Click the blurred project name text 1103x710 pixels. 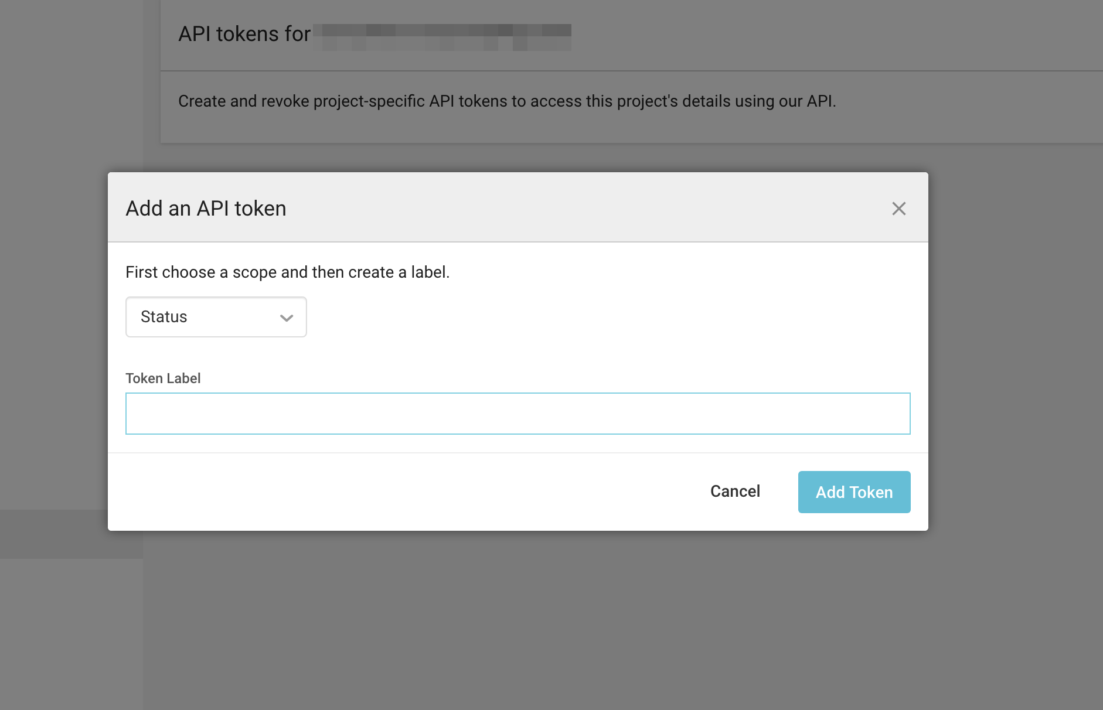coord(442,33)
